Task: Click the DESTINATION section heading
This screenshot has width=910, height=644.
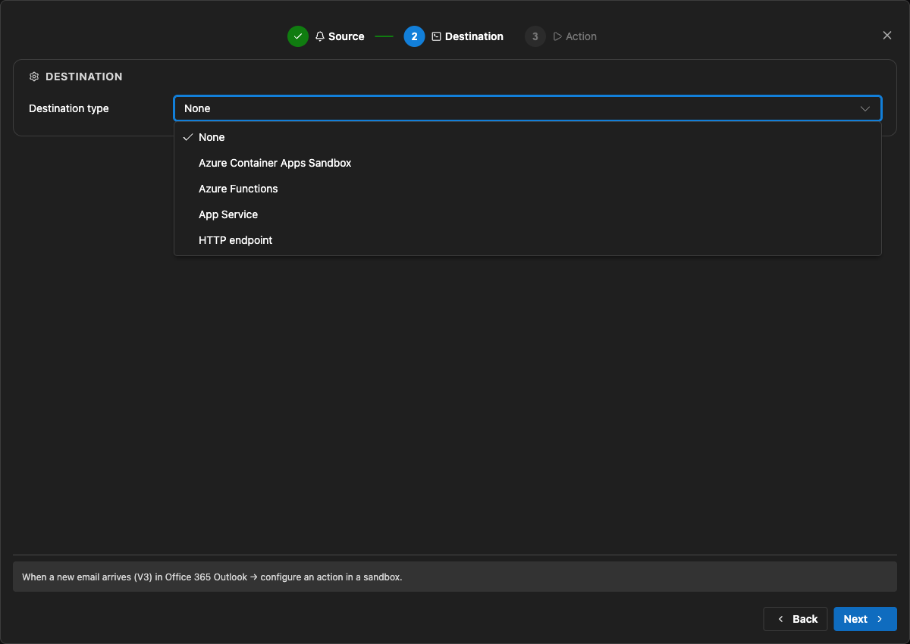Action: tap(84, 77)
